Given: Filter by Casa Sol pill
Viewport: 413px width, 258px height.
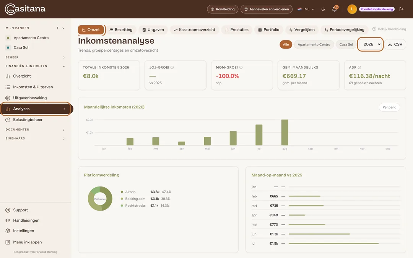Looking at the screenshot, I should click(x=346, y=44).
